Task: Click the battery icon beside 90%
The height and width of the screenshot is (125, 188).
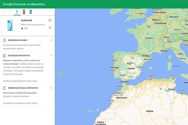Action: [x=22, y=28]
